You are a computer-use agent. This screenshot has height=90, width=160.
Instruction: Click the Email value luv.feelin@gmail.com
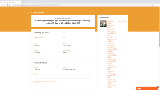point(69,69)
